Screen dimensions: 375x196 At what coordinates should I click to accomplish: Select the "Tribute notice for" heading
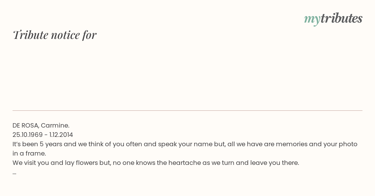tap(55, 35)
